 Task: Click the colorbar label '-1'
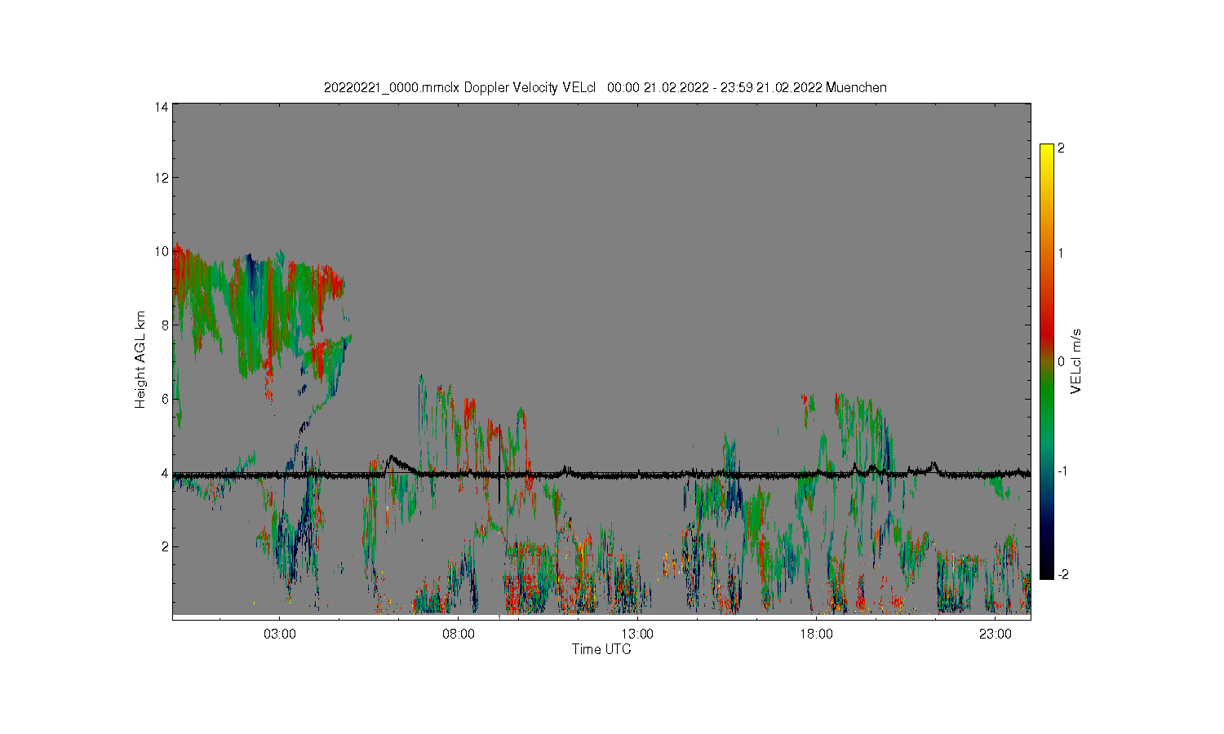pyautogui.click(x=1062, y=471)
